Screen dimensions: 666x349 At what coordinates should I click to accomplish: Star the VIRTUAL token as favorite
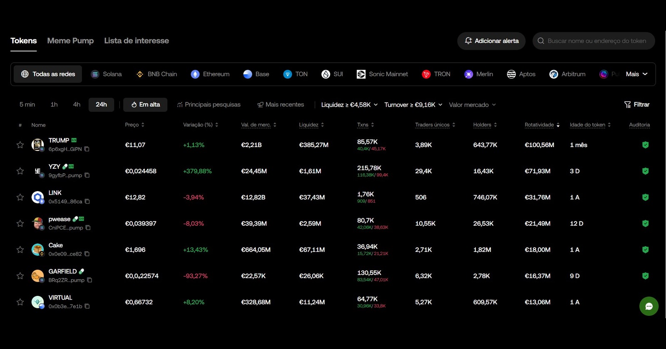coord(20,302)
